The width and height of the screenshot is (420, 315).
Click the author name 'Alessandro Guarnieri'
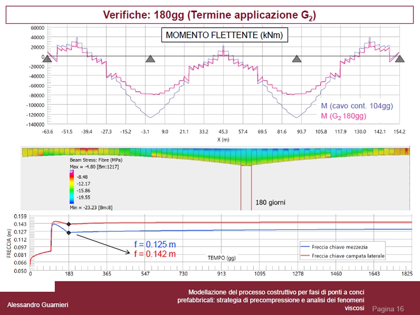(38, 305)
